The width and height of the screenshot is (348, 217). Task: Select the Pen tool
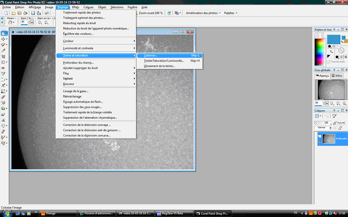click(3, 132)
